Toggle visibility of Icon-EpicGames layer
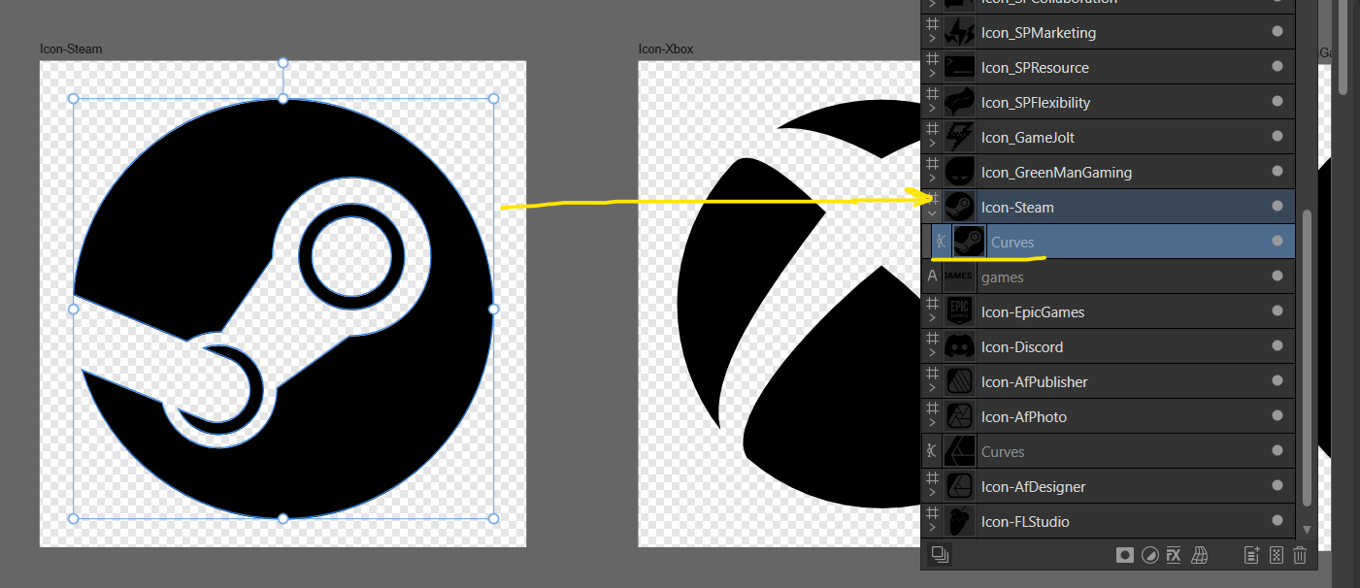The image size is (1360, 588). coord(1277,310)
